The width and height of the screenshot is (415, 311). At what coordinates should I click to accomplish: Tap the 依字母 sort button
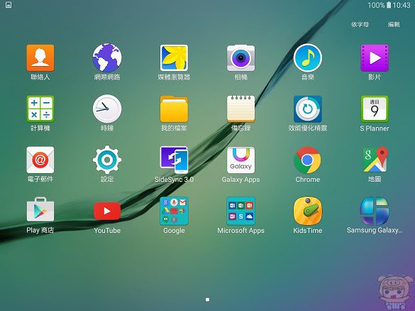(360, 24)
